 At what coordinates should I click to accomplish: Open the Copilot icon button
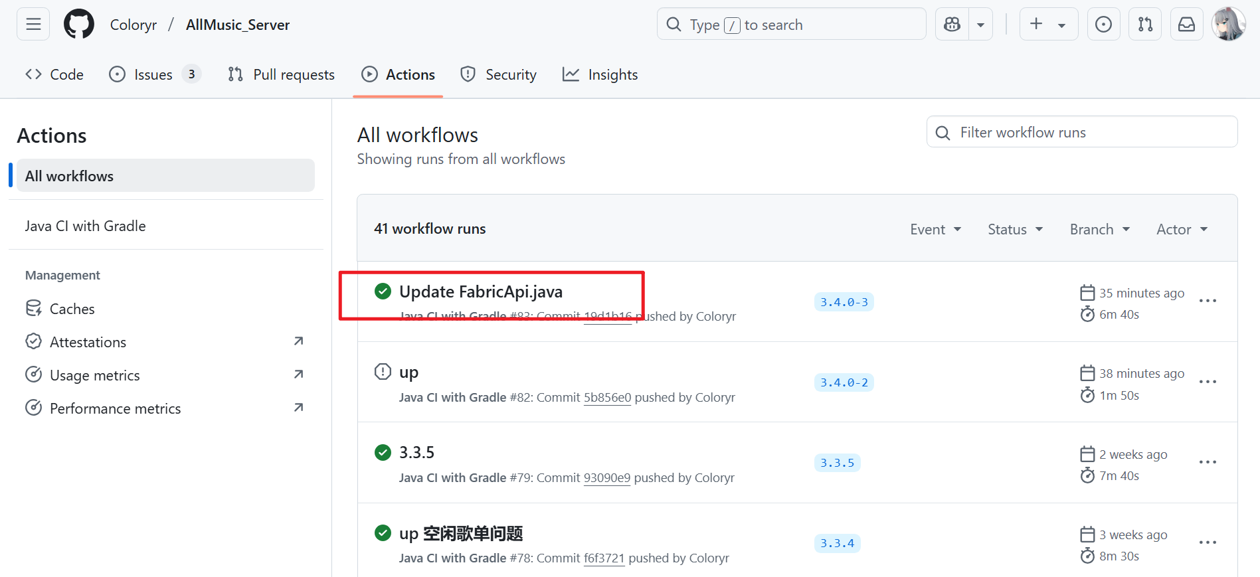[x=952, y=25]
